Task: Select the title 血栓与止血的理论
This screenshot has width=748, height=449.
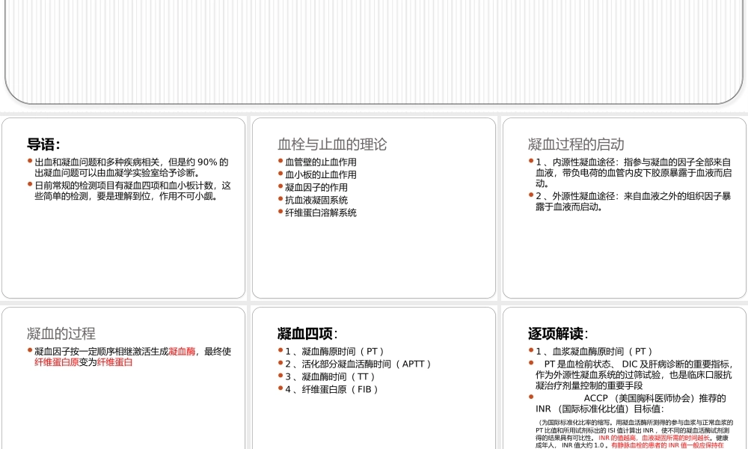Action: [331, 144]
